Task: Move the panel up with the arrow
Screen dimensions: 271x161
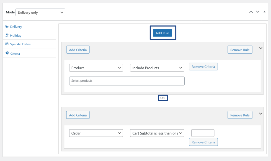Action: pos(251,12)
